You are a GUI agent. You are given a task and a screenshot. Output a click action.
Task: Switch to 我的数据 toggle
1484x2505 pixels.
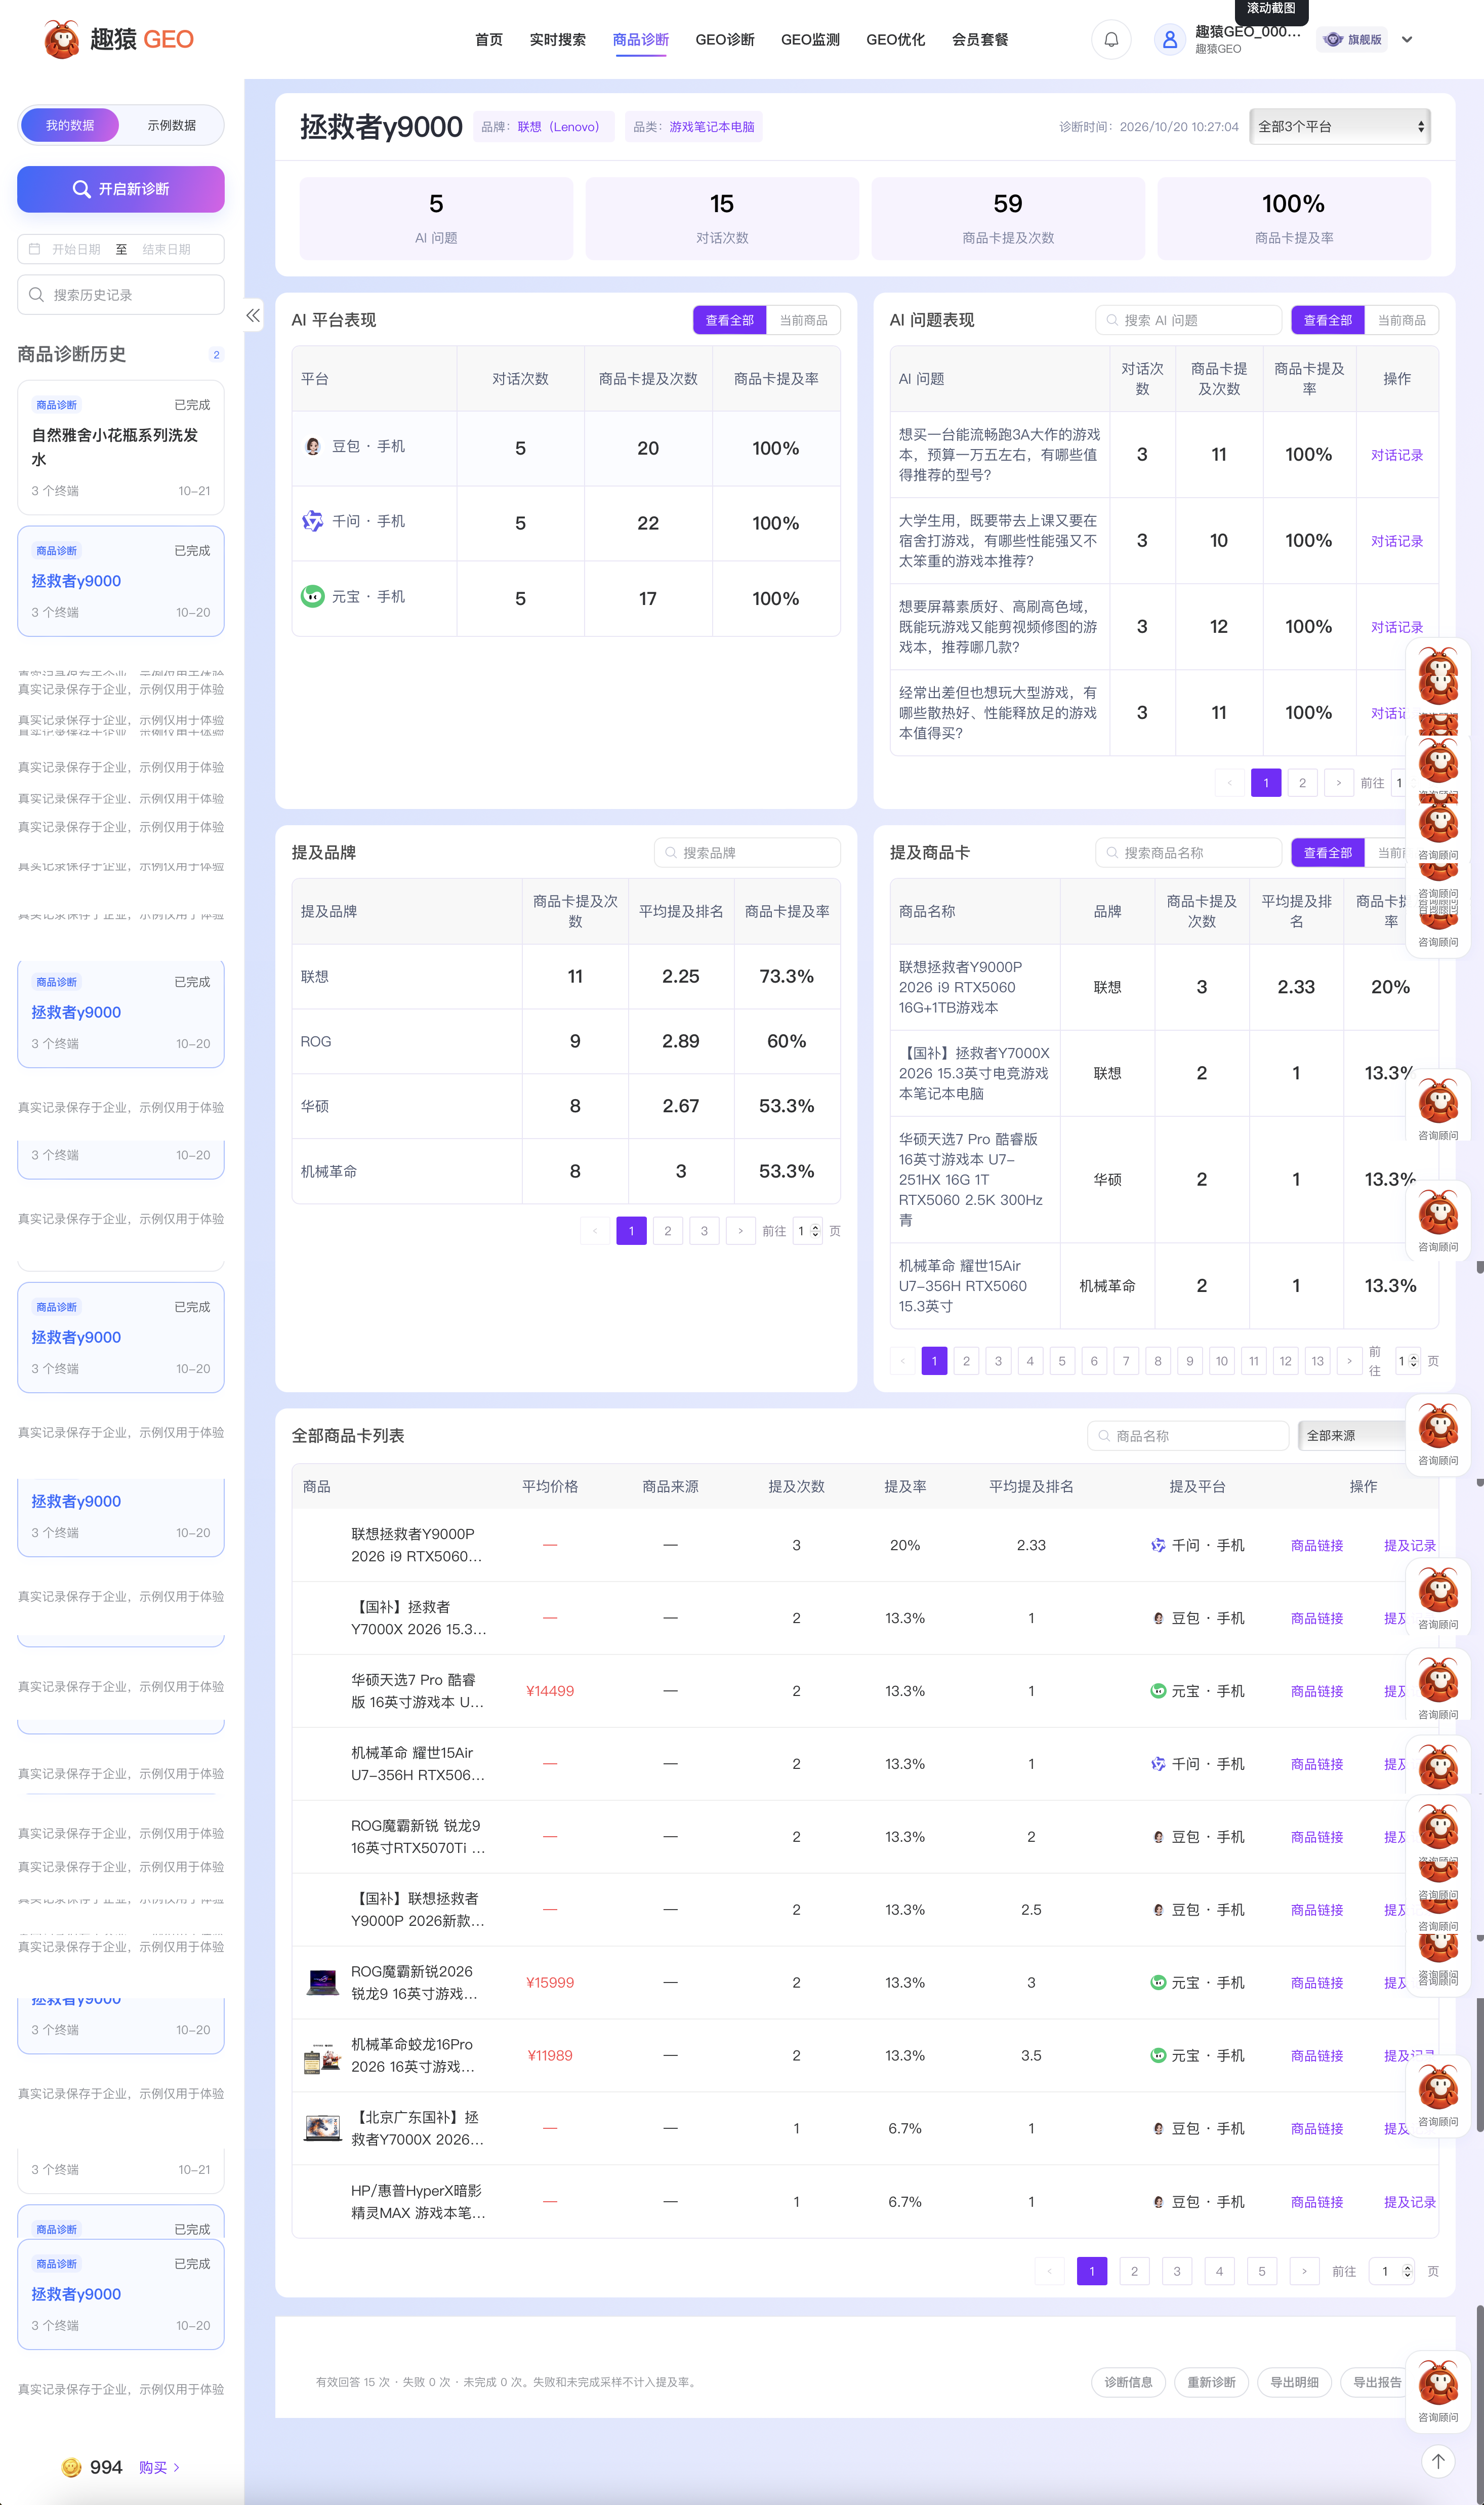point(70,125)
